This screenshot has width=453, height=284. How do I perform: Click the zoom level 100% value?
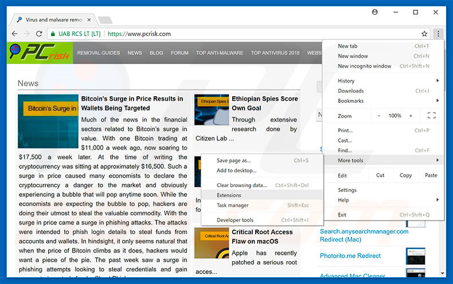395,116
